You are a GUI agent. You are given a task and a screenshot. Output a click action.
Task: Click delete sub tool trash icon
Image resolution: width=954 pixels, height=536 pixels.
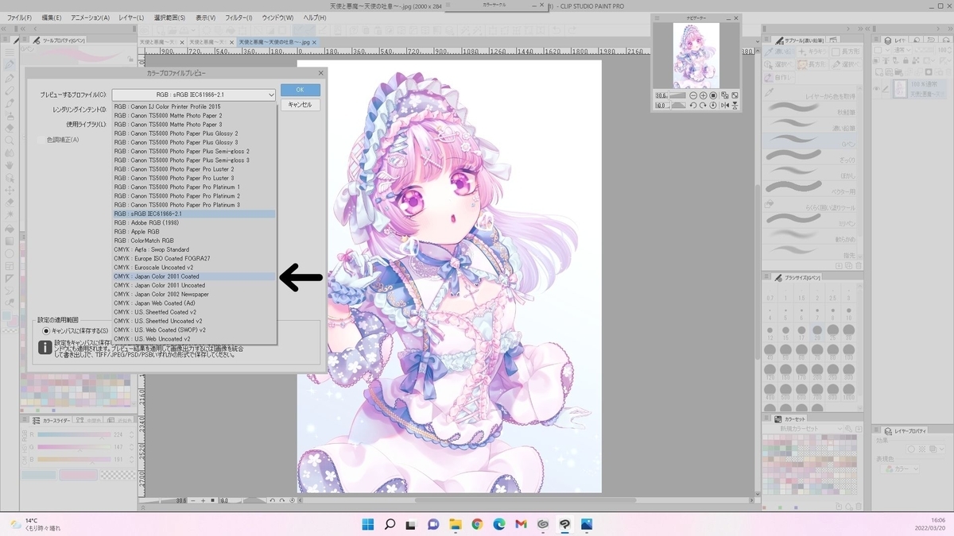859,265
